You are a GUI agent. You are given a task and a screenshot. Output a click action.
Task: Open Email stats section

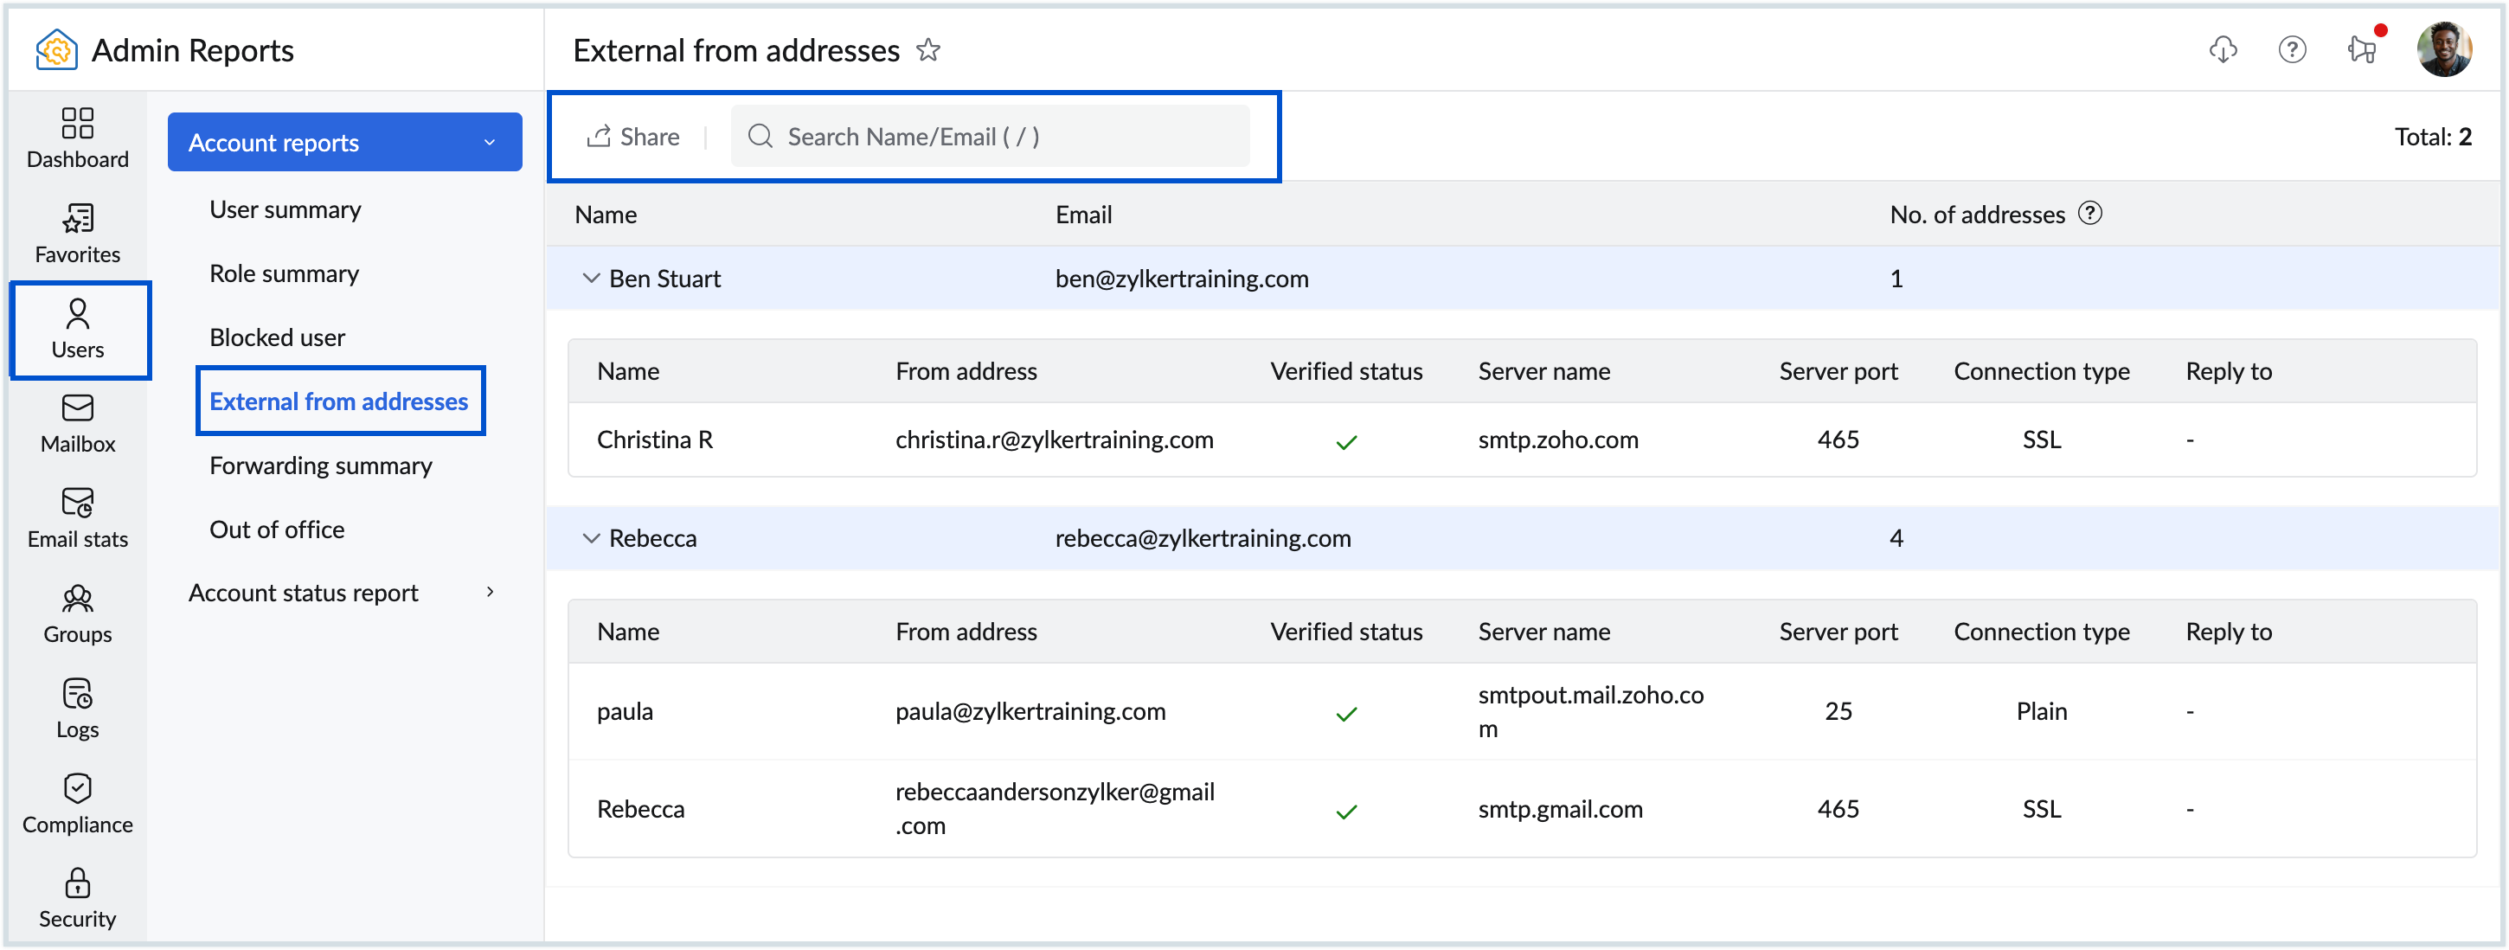point(77,518)
